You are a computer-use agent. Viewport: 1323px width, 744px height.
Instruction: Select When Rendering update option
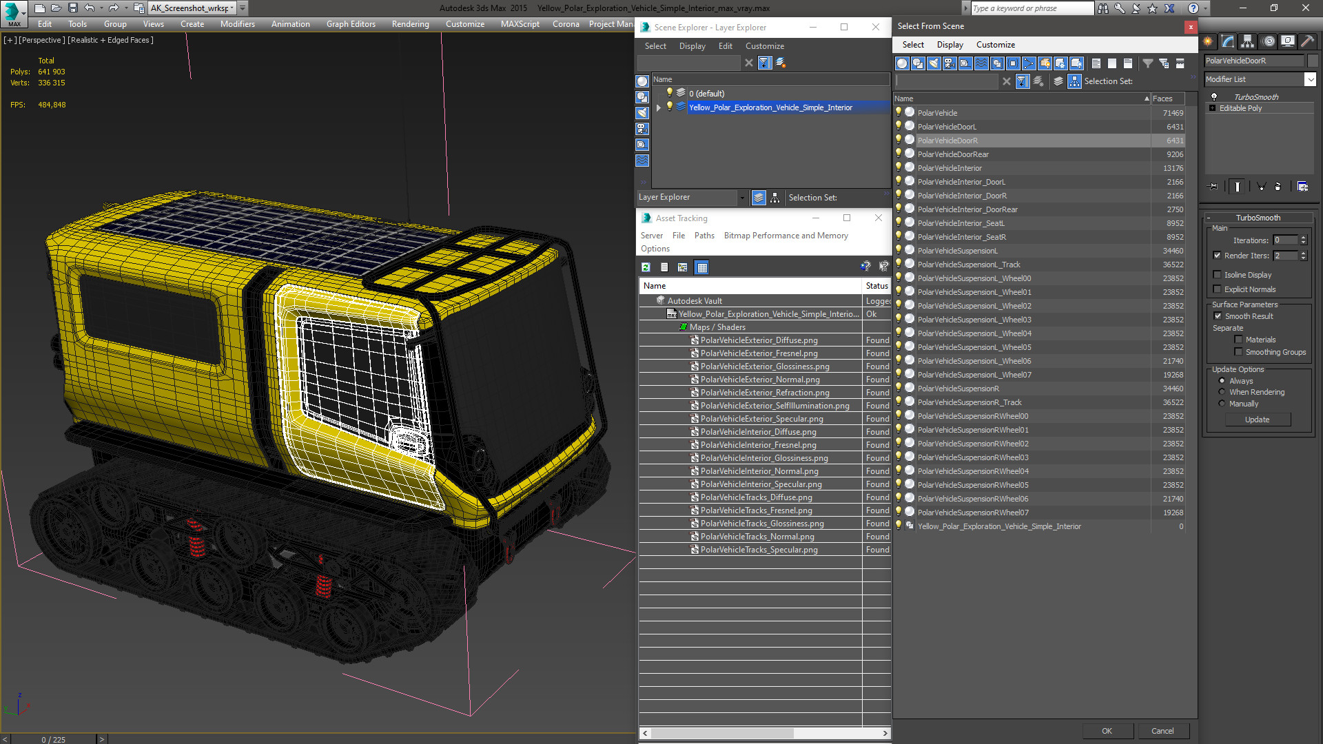[x=1222, y=392]
